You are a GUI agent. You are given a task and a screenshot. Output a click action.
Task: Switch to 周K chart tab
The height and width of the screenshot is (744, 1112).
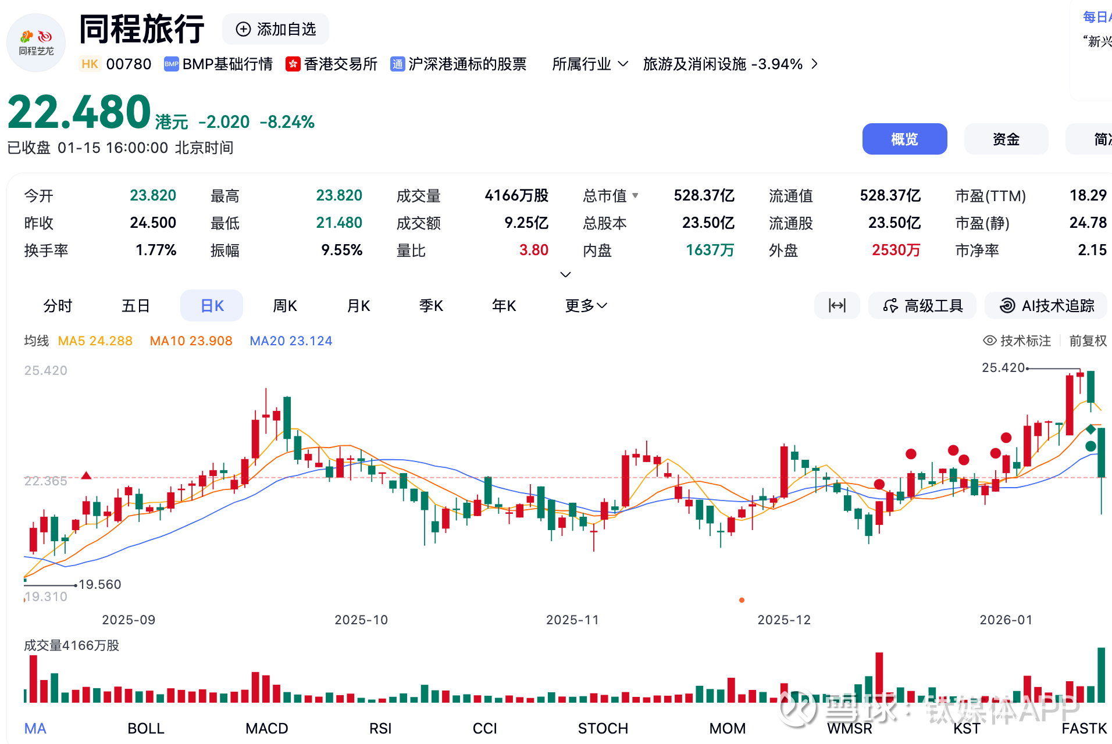pyautogui.click(x=285, y=306)
